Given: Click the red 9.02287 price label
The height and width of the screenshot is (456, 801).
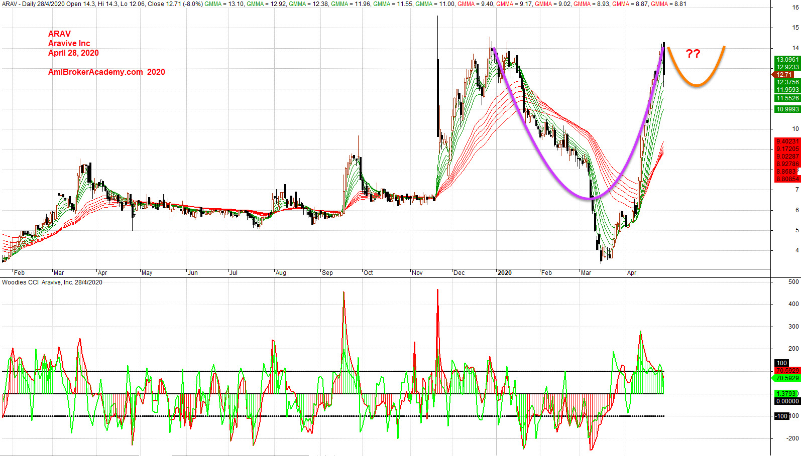Looking at the screenshot, I should tap(787, 157).
